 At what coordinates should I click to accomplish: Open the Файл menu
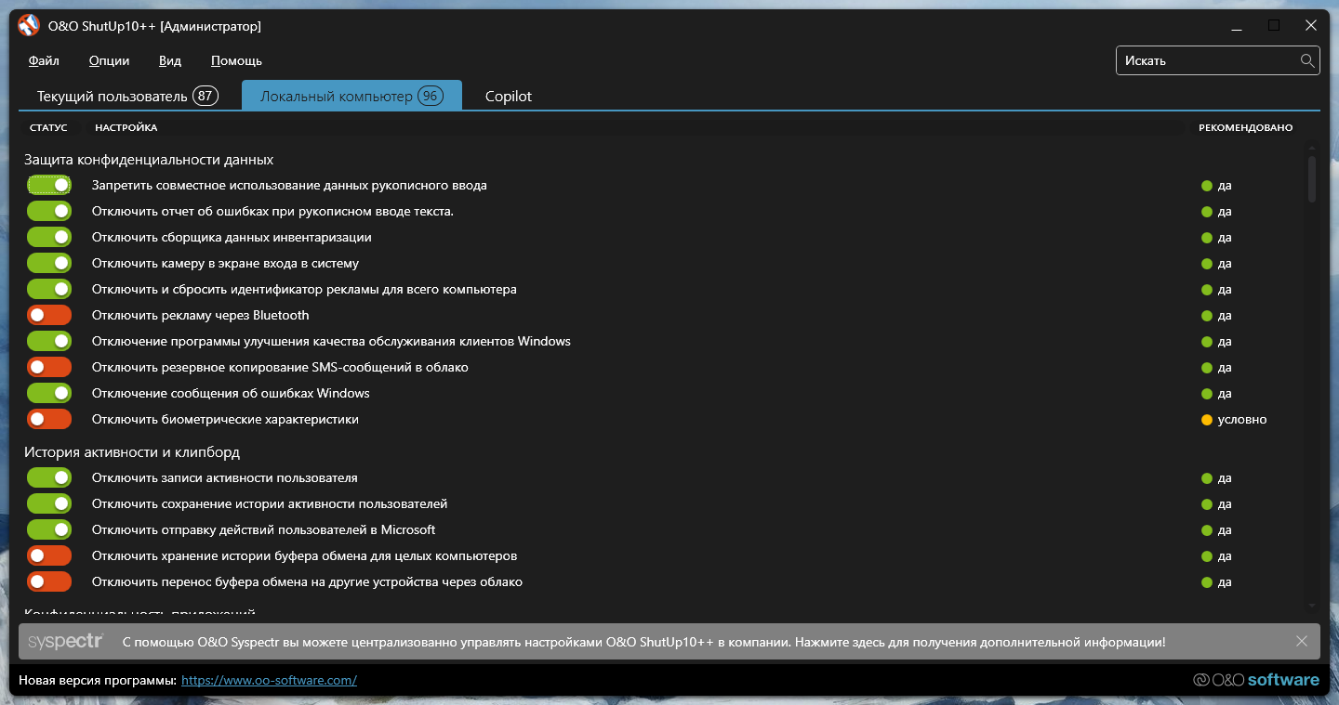(x=44, y=60)
